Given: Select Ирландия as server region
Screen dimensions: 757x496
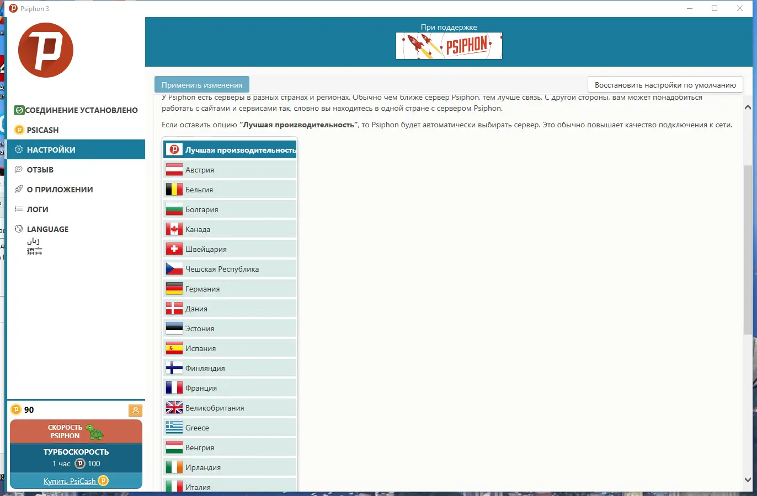Looking at the screenshot, I should pos(230,467).
